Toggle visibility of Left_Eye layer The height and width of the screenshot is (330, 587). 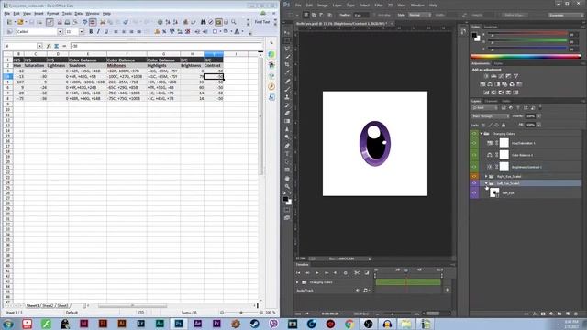[x=474, y=192]
